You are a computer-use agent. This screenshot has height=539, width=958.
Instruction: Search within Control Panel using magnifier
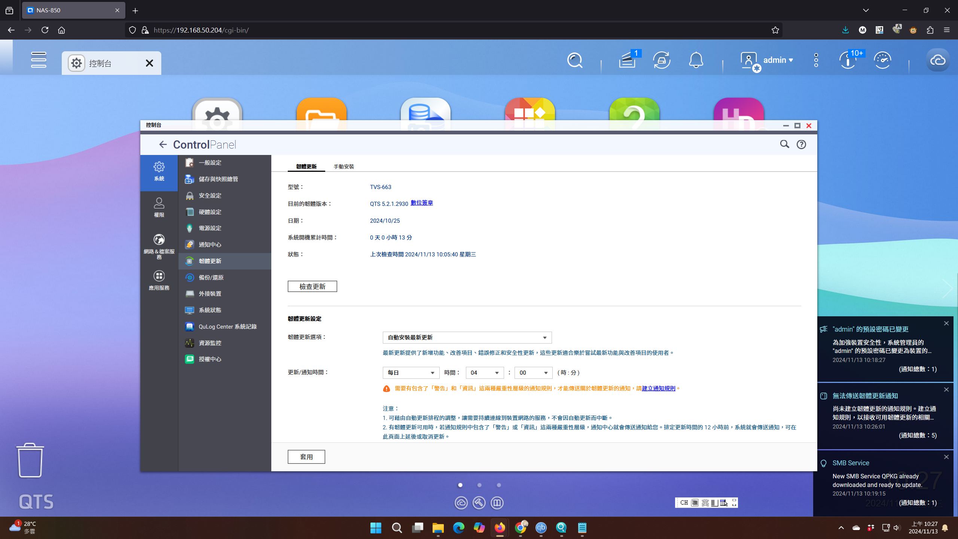785,144
